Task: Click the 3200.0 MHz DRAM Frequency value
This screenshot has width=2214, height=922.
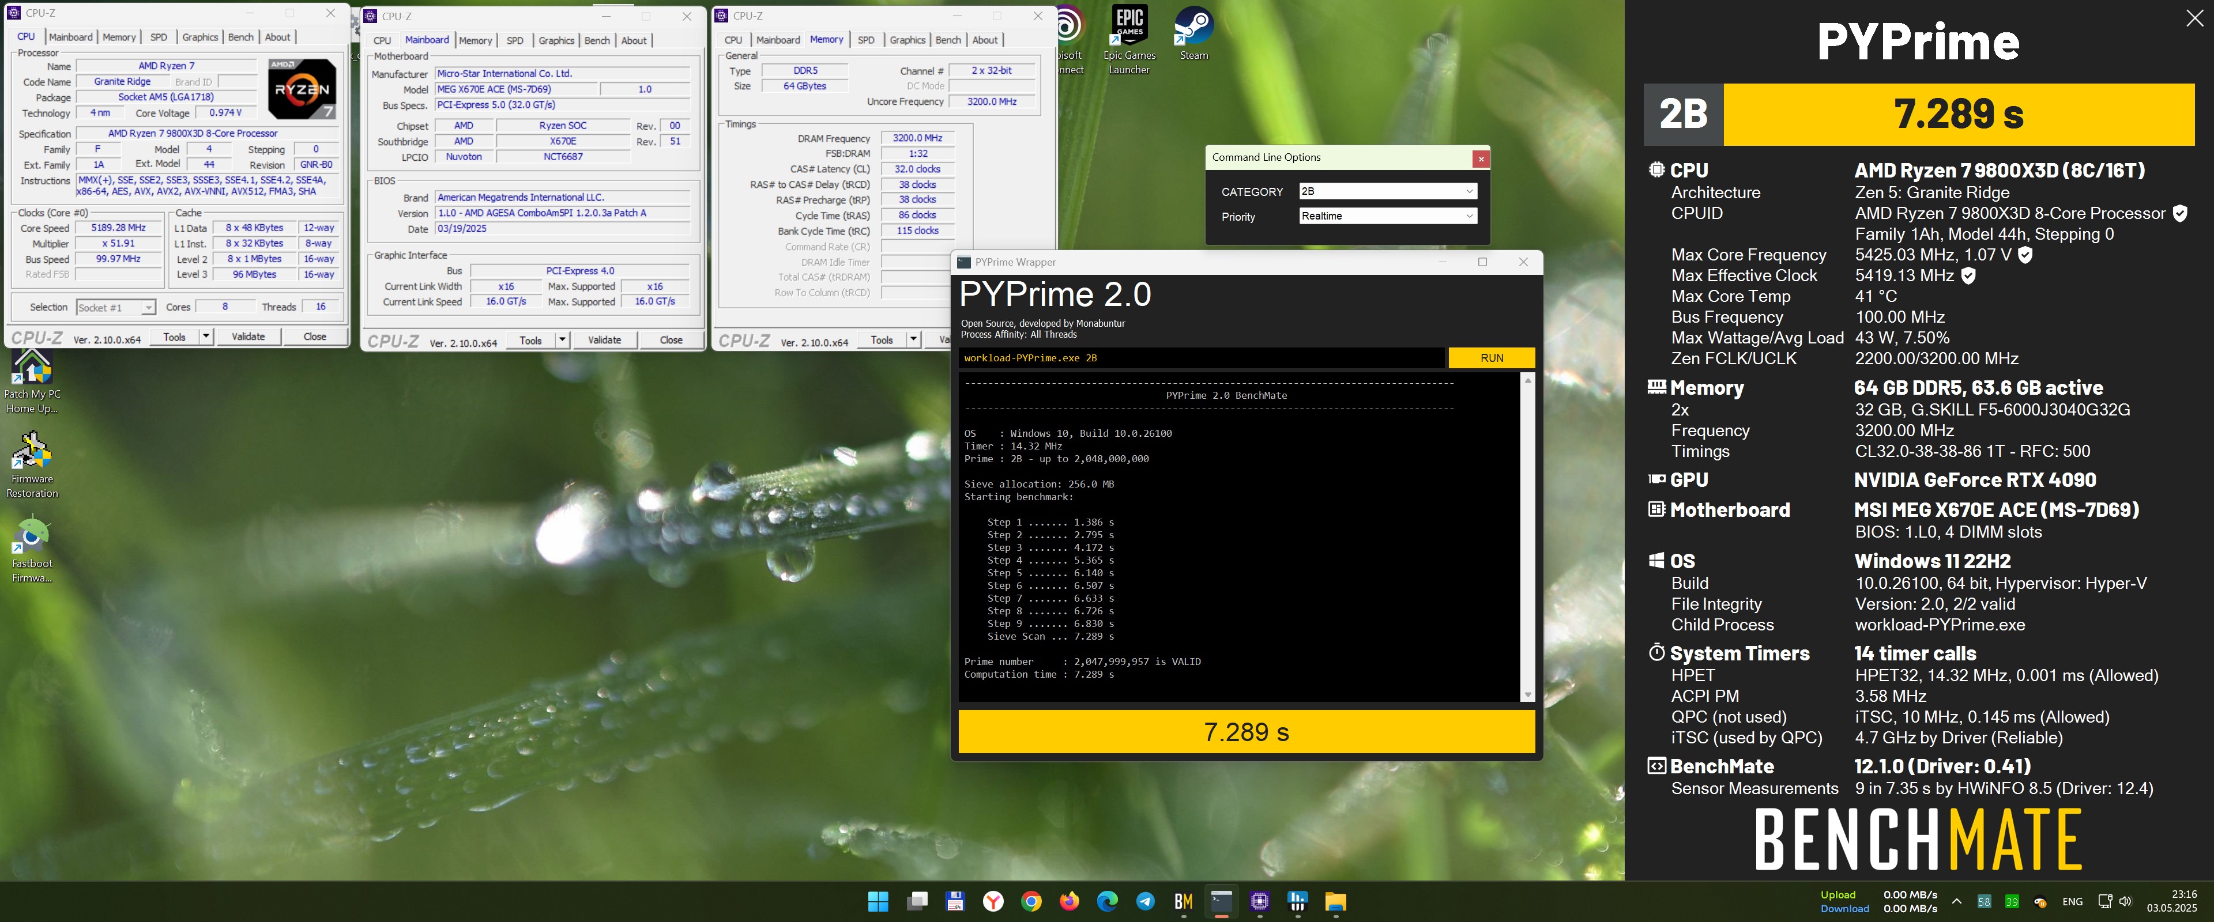Action: [x=917, y=138]
